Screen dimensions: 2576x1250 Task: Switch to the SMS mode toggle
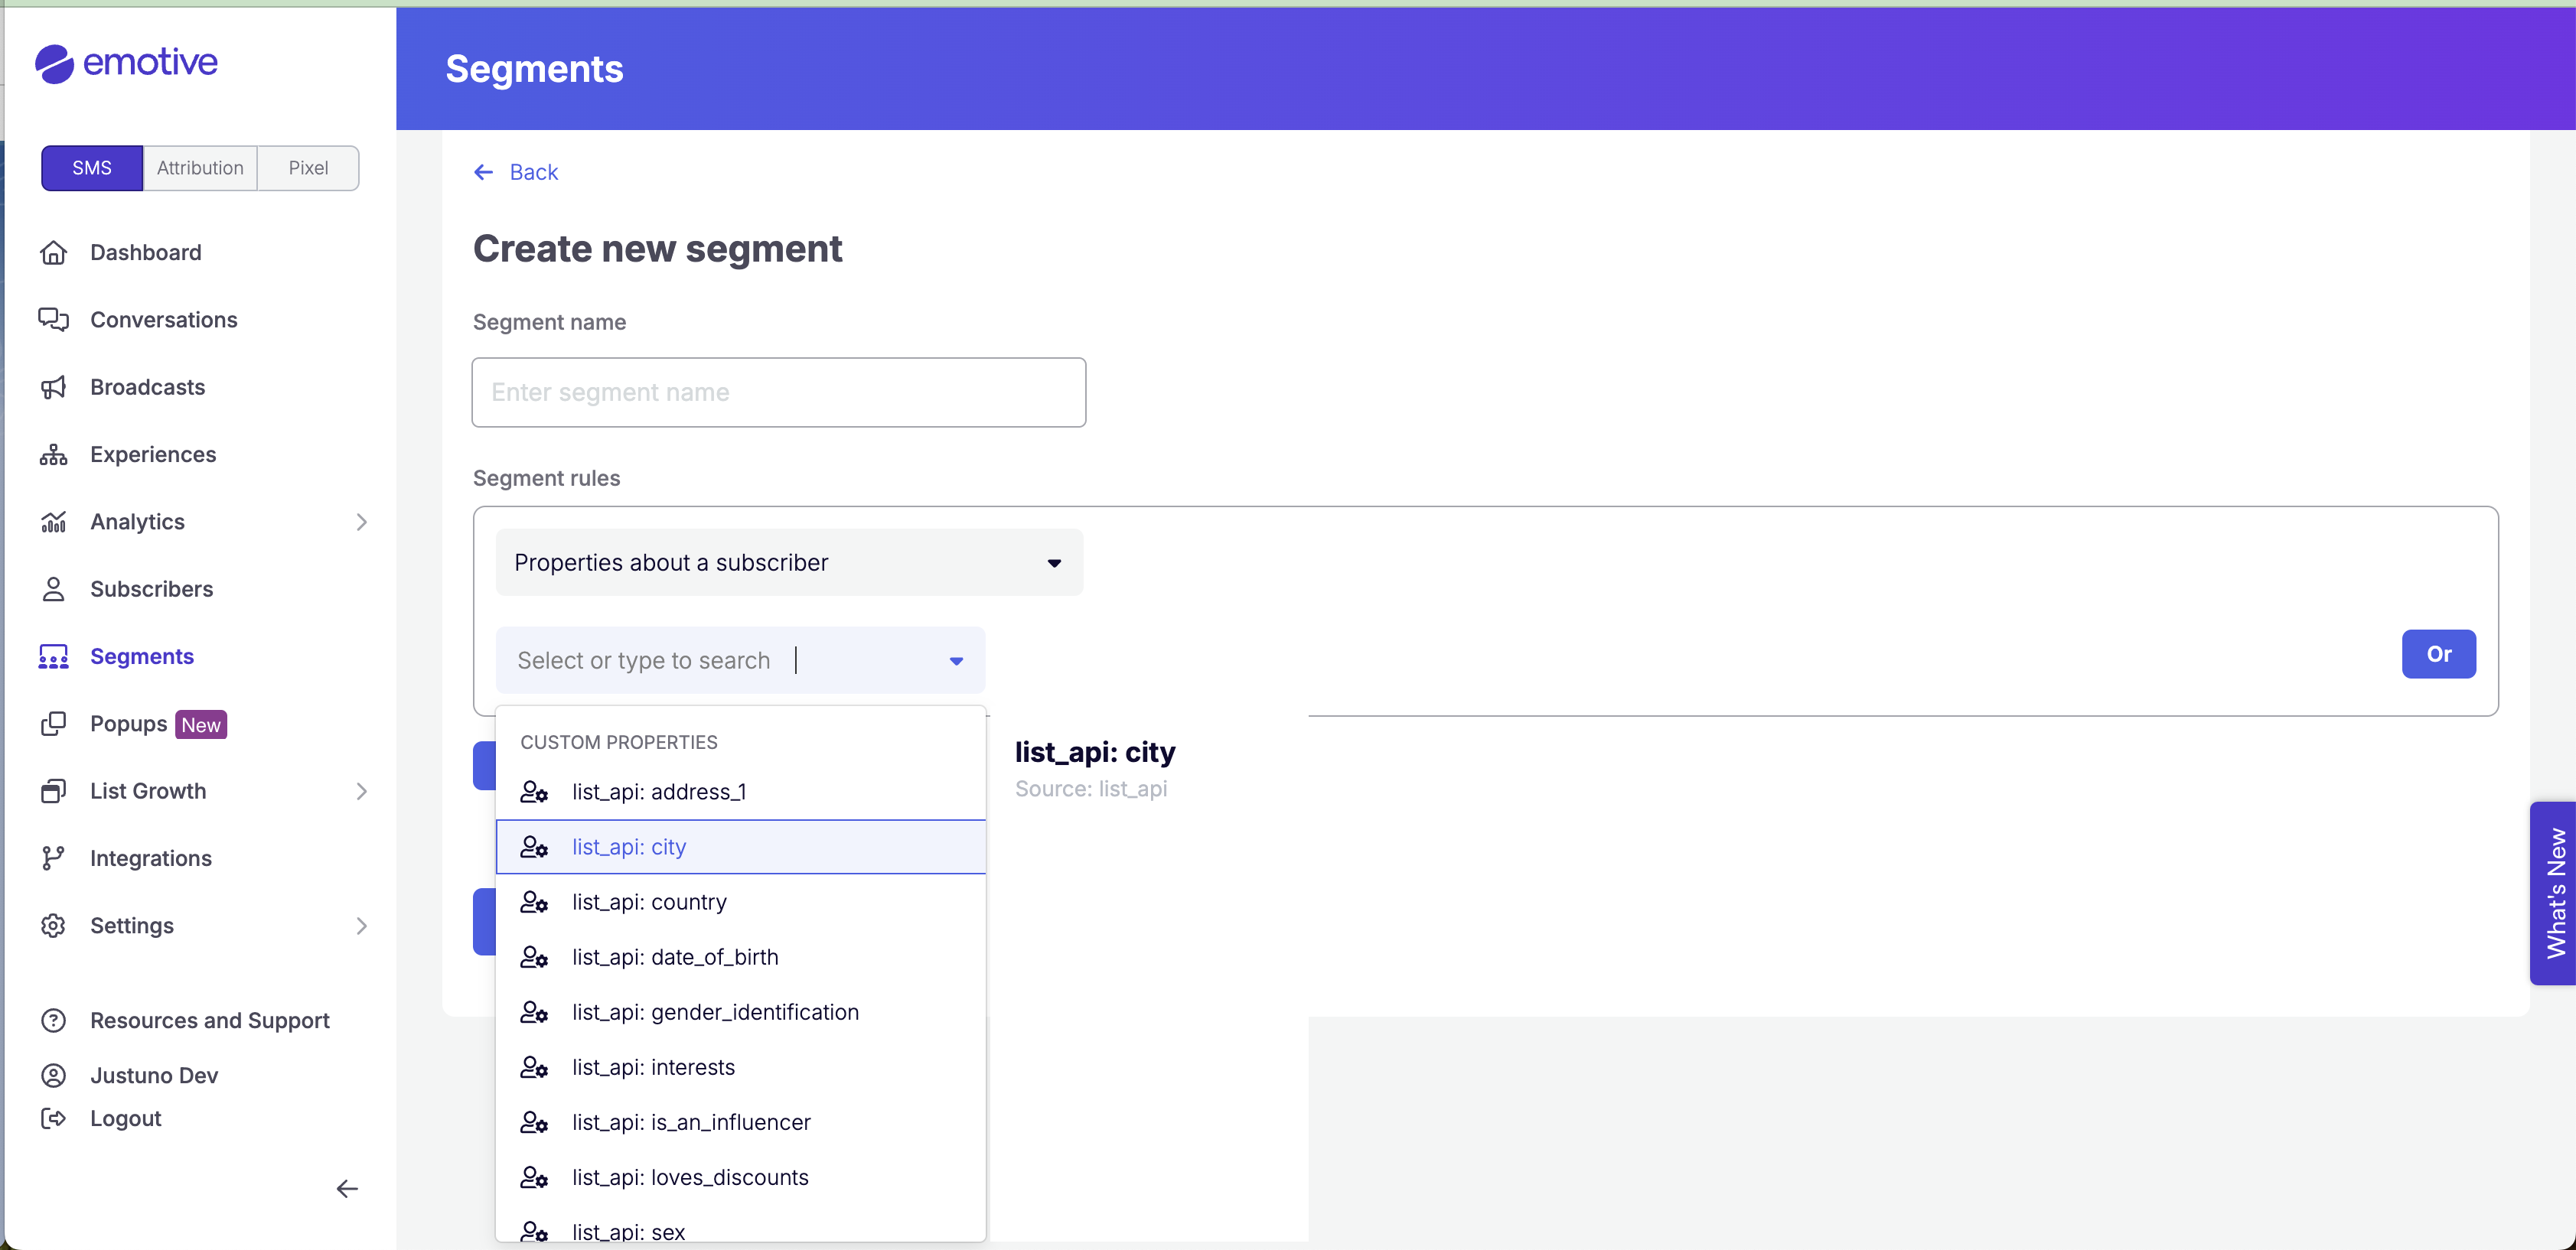[92, 168]
